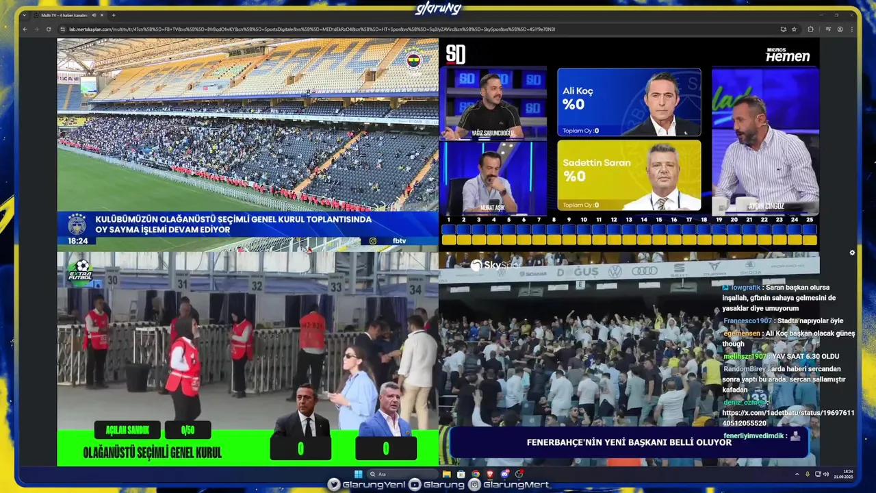Click the Ali Koç vote card
Screen dimensions: 876x493
pyautogui.click(x=629, y=102)
